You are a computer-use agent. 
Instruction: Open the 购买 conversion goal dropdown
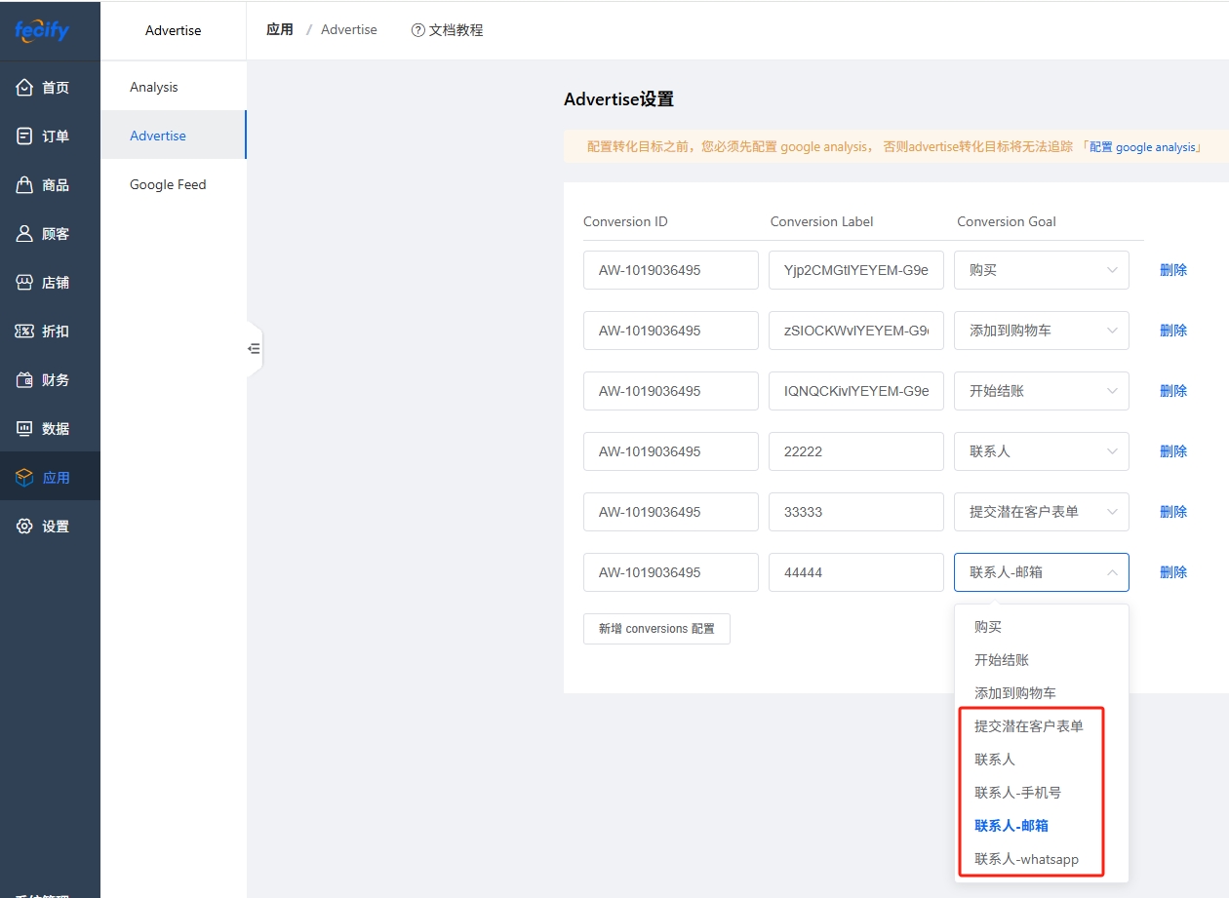(1041, 270)
